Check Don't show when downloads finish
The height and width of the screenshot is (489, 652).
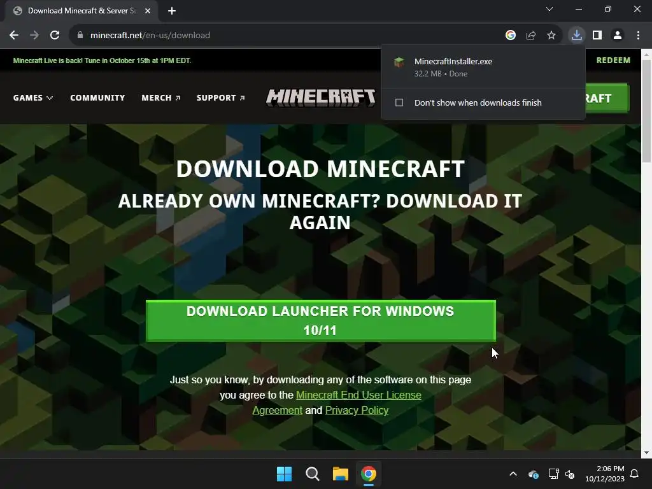(399, 103)
